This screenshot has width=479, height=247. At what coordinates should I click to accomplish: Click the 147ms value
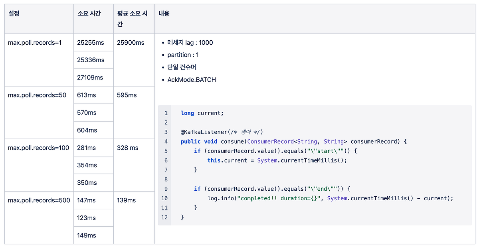pos(87,201)
